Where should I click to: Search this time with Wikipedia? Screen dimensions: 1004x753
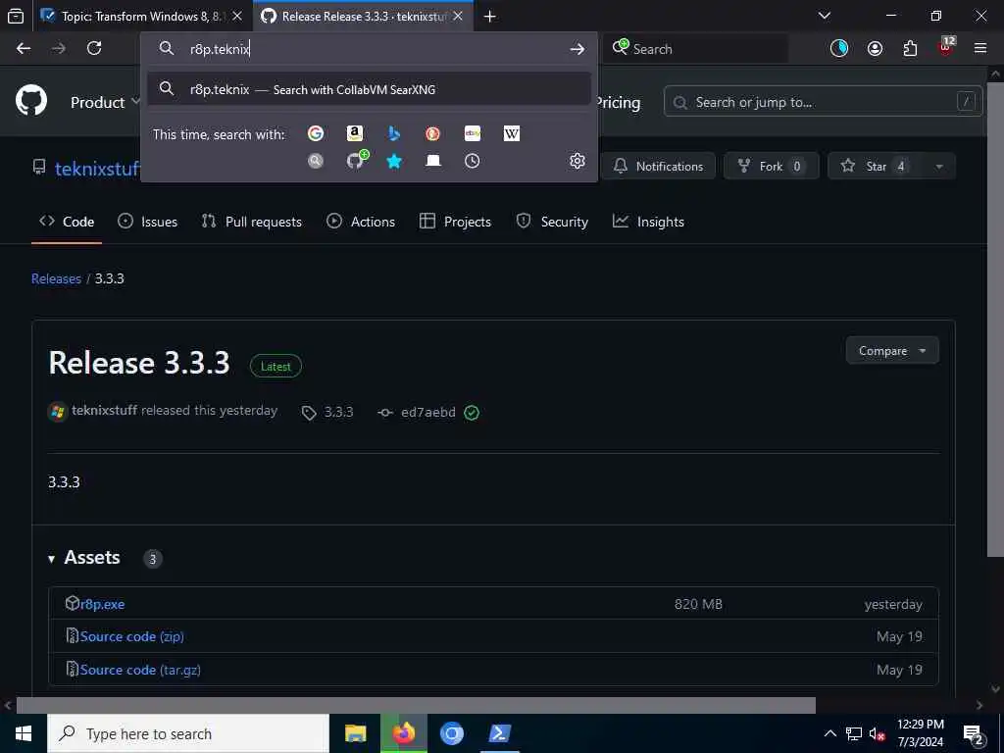pos(512,133)
